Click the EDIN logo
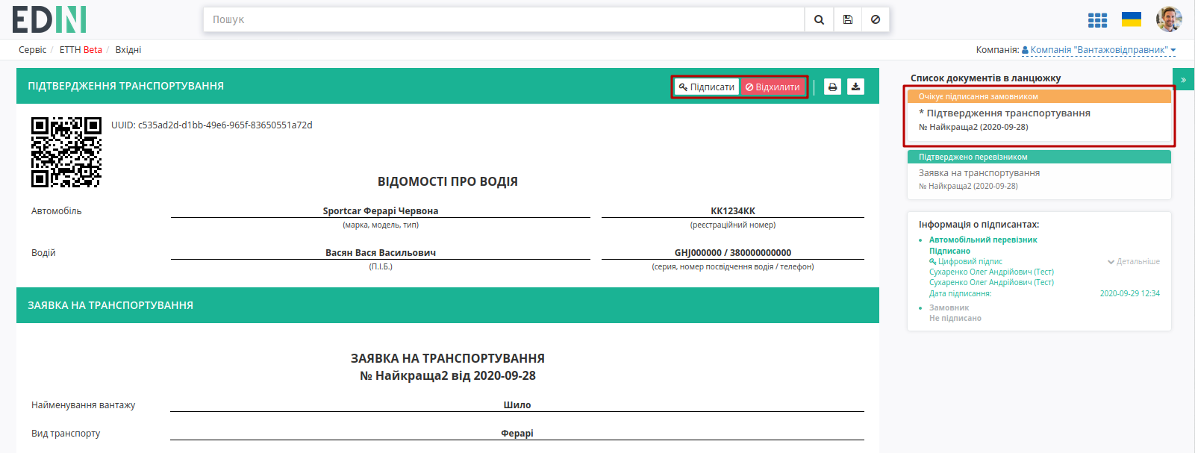Image resolution: width=1195 pixels, height=453 pixels. click(x=49, y=19)
